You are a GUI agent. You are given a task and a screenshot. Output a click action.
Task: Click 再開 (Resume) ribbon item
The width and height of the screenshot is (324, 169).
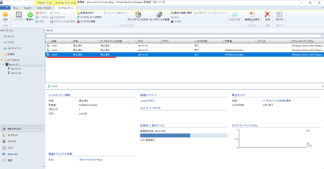tap(39, 21)
